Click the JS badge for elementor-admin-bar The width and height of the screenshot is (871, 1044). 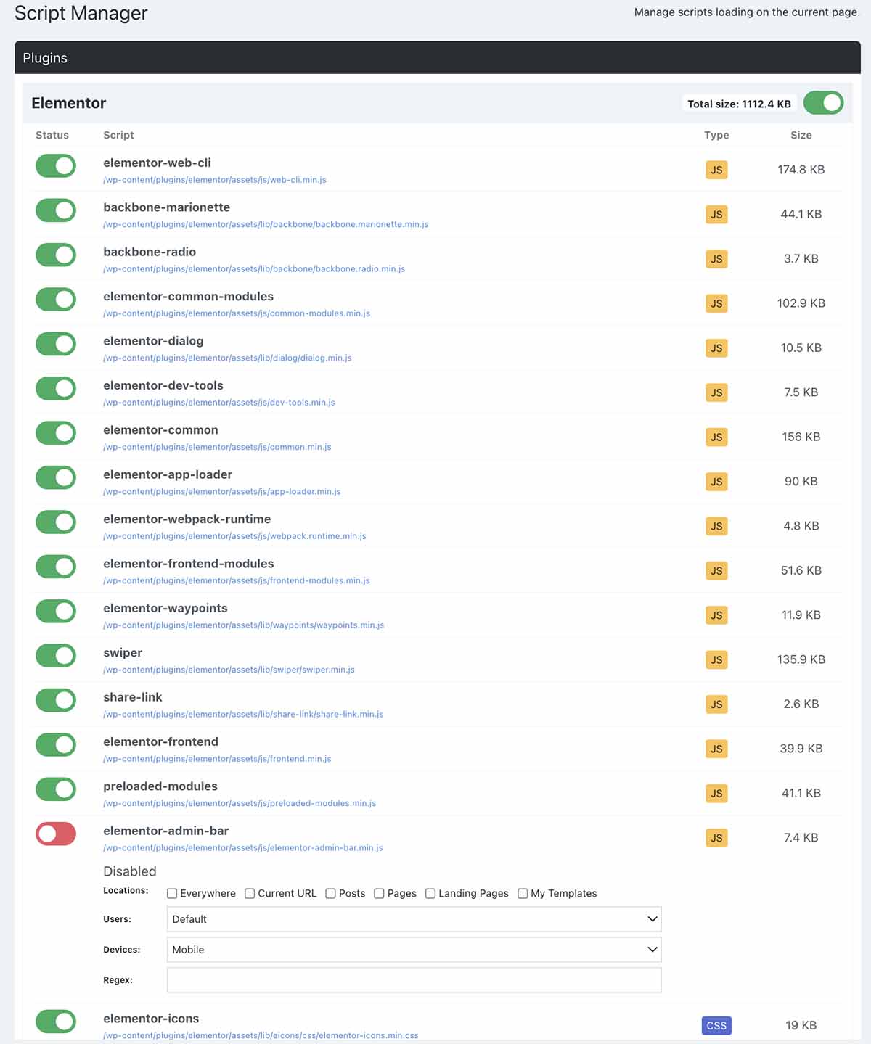click(x=716, y=838)
